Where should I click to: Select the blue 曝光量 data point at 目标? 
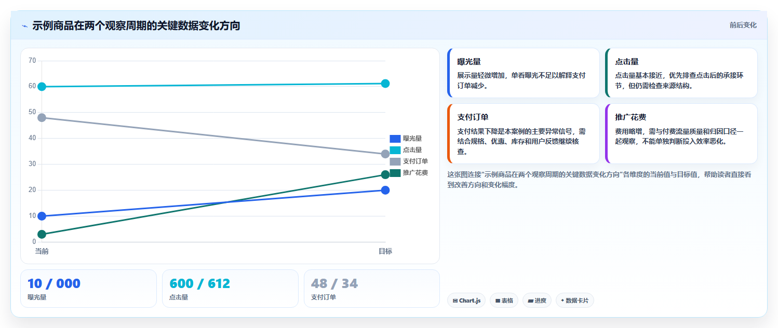[x=385, y=190]
